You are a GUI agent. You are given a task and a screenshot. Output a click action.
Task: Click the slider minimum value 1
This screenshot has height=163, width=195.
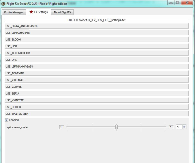[x=61, y=127]
